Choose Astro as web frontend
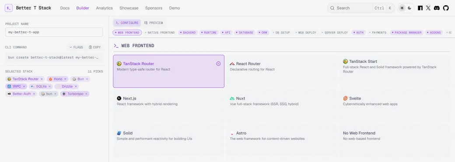Screen dimensions: 455x162 (x=282, y=141)
